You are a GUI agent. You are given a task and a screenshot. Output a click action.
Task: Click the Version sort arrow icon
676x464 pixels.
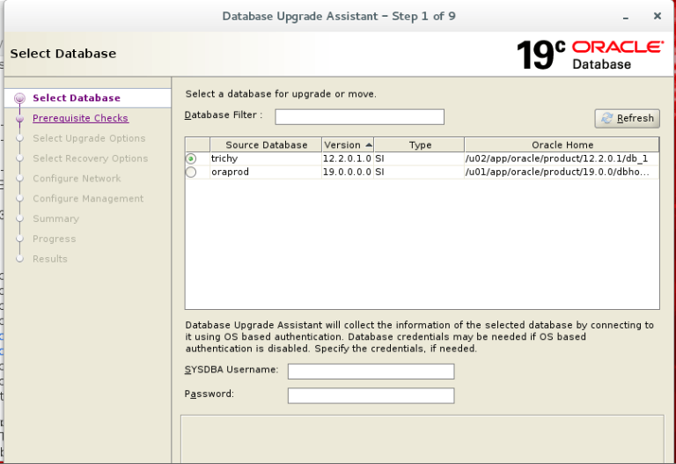(369, 145)
